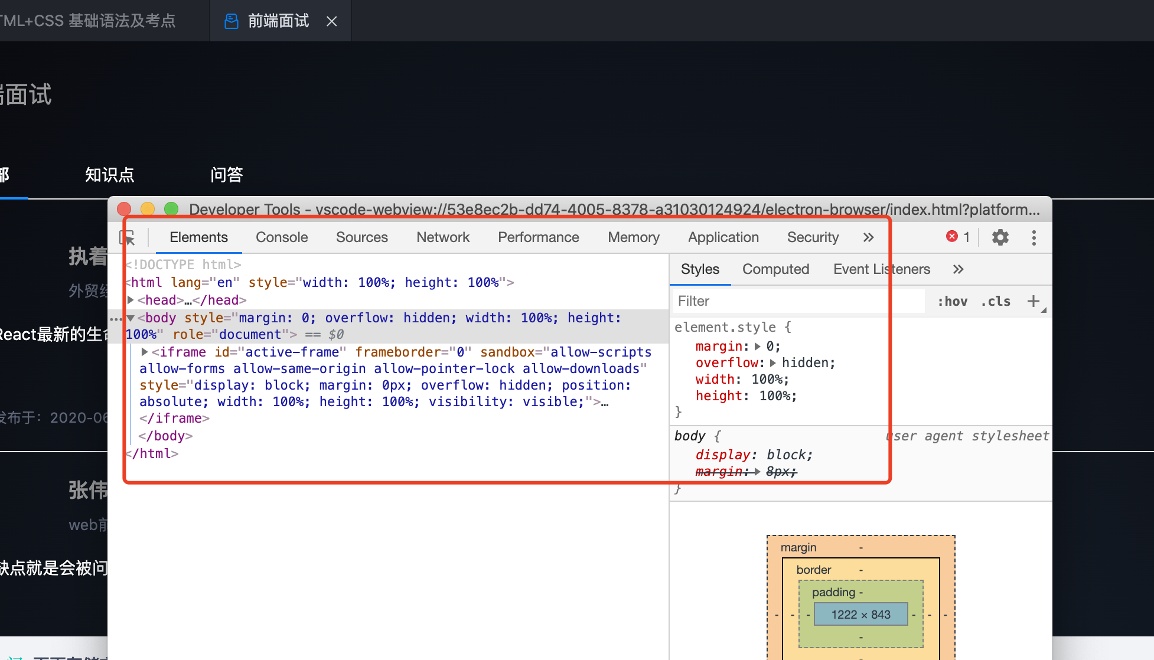This screenshot has height=660, width=1154.
Task: Switch to the Elements panel
Action: coord(198,237)
